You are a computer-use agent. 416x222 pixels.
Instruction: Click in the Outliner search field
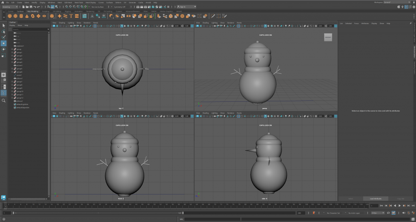(28, 30)
